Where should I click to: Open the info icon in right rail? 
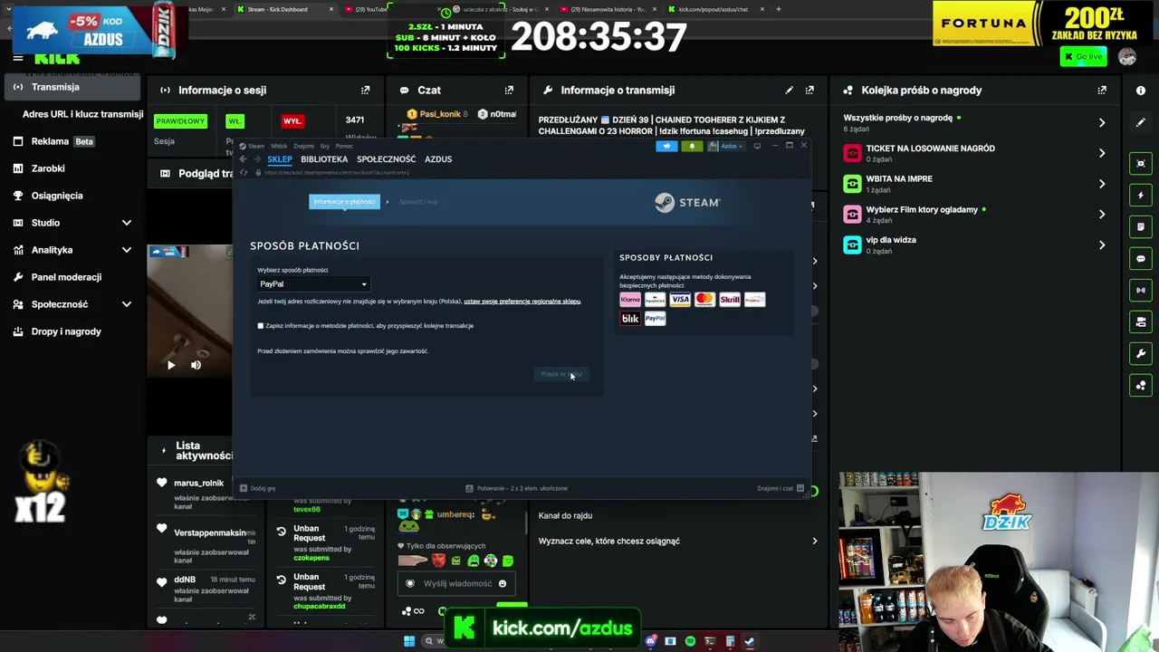point(1141,91)
